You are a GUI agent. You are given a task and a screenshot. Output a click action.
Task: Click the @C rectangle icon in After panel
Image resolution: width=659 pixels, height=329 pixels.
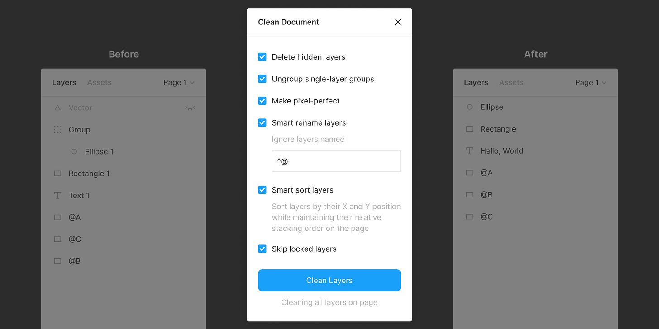[469, 216]
